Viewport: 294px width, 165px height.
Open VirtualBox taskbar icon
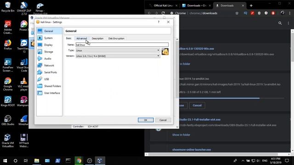(x=100, y=161)
